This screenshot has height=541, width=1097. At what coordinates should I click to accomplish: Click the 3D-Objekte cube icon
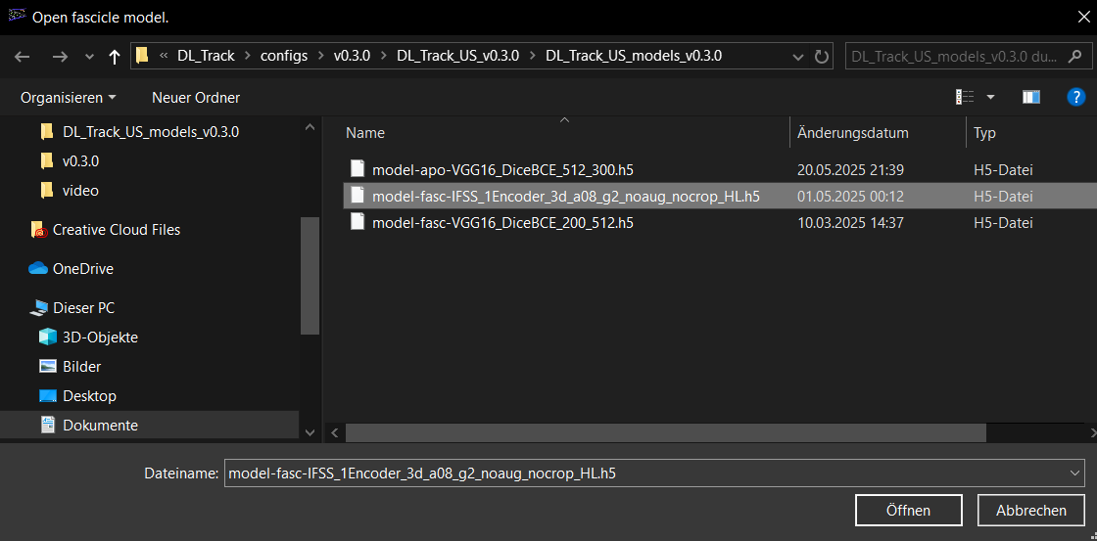pos(48,337)
